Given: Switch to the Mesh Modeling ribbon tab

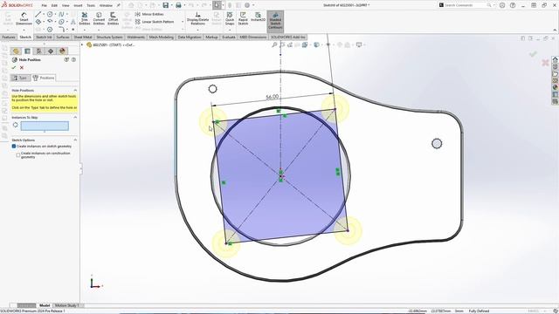Looking at the screenshot, I should tap(161, 37).
